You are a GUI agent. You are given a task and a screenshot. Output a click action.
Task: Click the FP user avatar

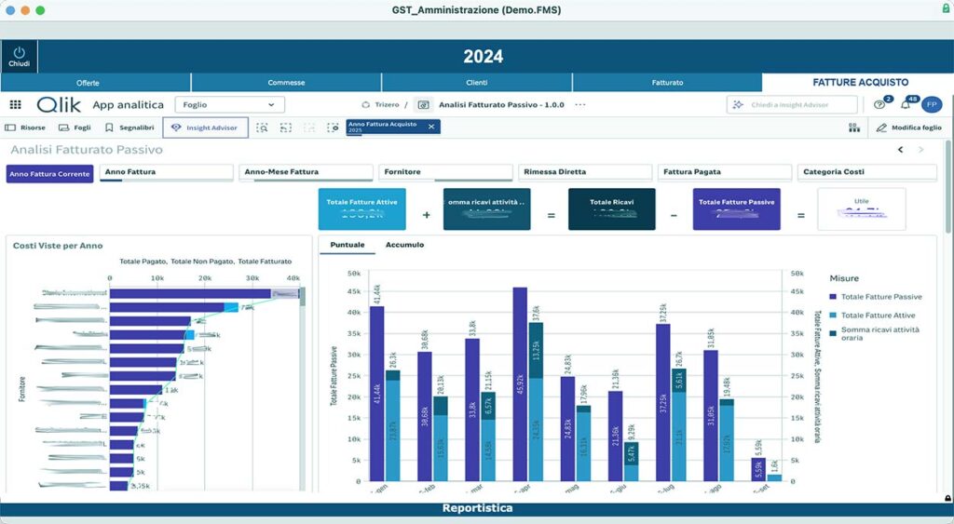pos(932,104)
